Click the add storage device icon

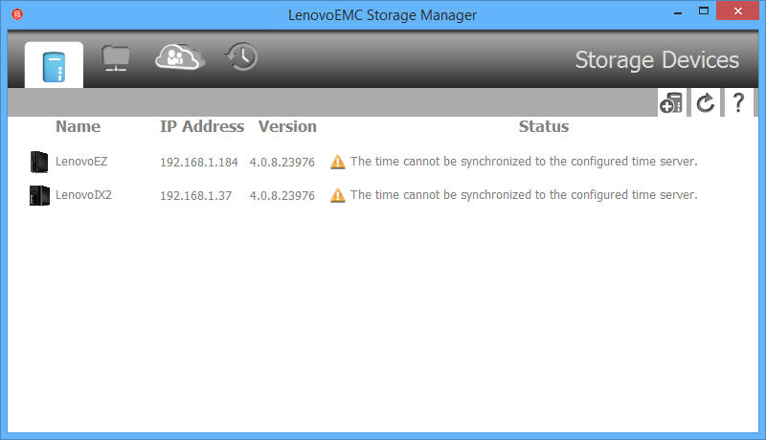[671, 103]
